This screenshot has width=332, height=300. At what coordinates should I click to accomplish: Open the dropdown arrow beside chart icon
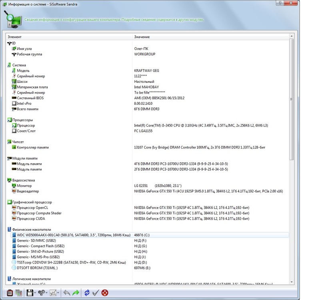(58, 293)
